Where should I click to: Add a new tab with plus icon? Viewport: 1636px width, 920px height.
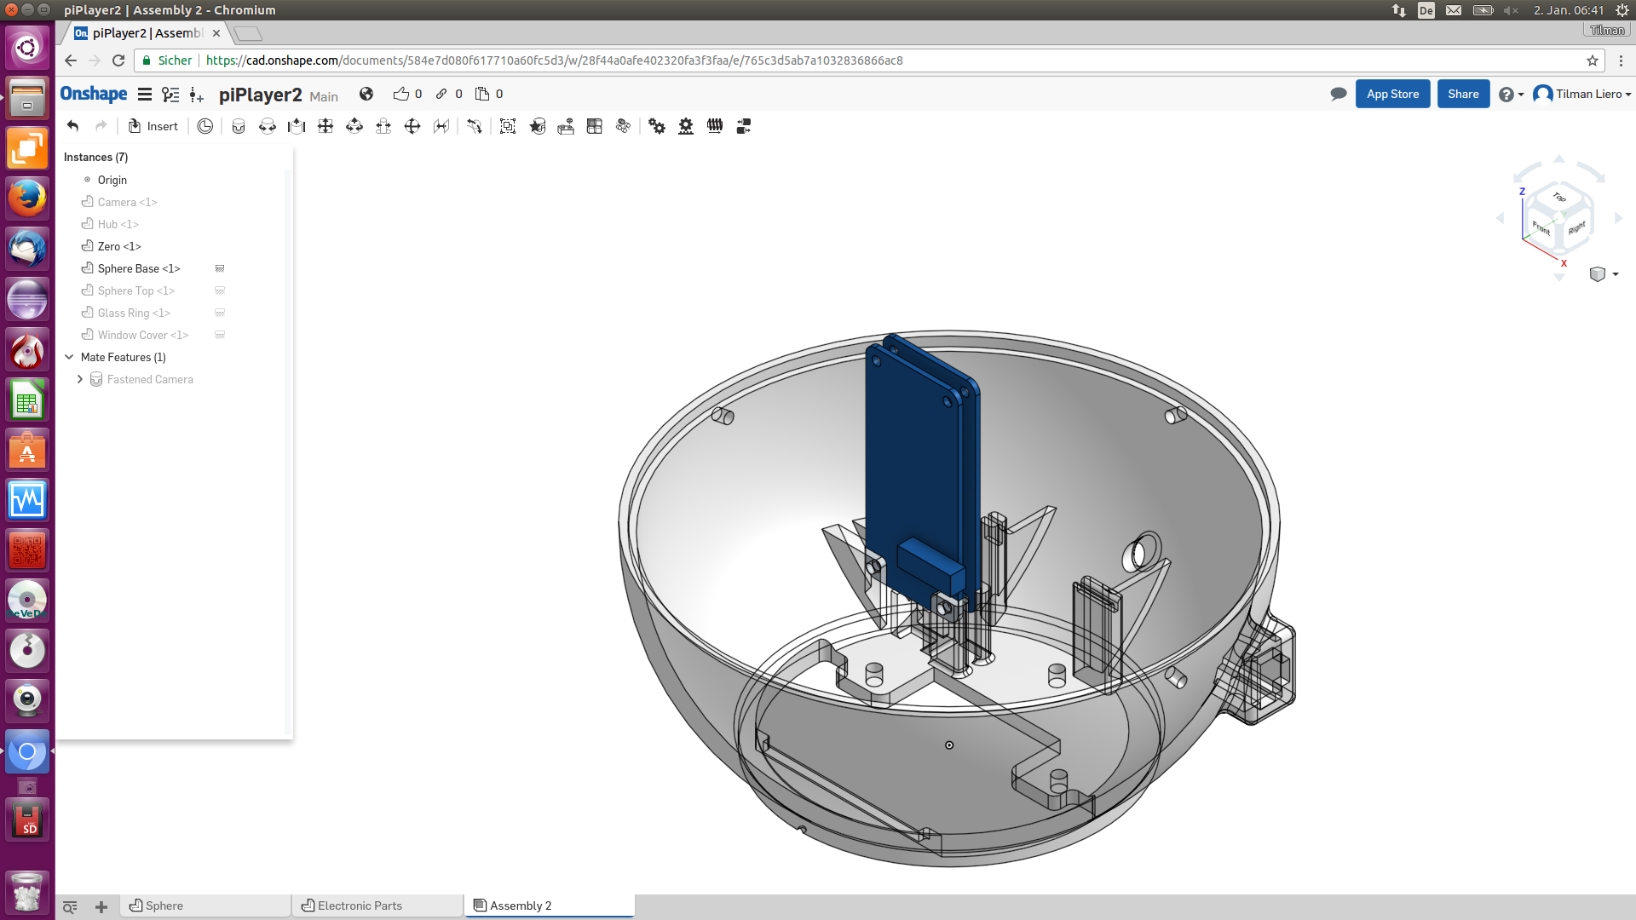click(101, 906)
